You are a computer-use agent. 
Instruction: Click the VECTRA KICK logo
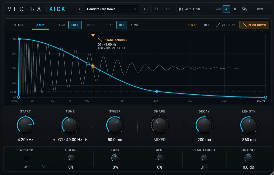pos(37,9)
